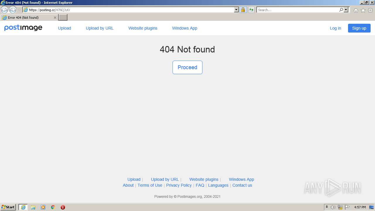
Task: Open Favorites star icon
Action: coord(363,10)
